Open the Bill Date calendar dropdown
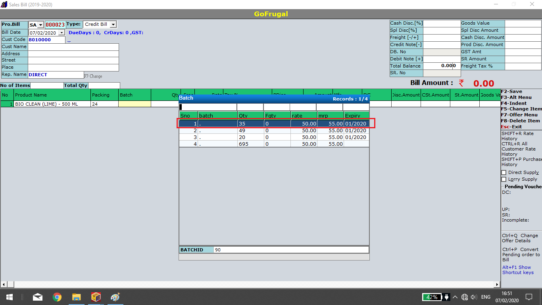 click(62, 33)
